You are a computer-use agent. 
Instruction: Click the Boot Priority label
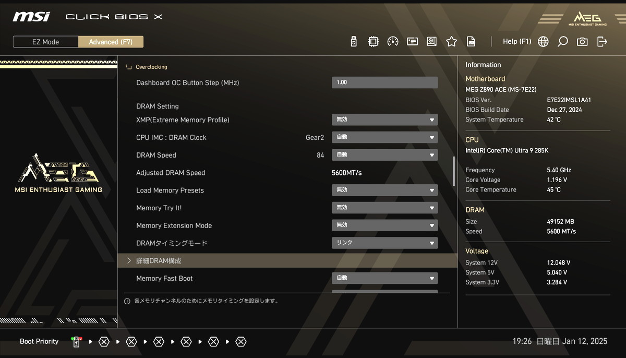(39, 341)
